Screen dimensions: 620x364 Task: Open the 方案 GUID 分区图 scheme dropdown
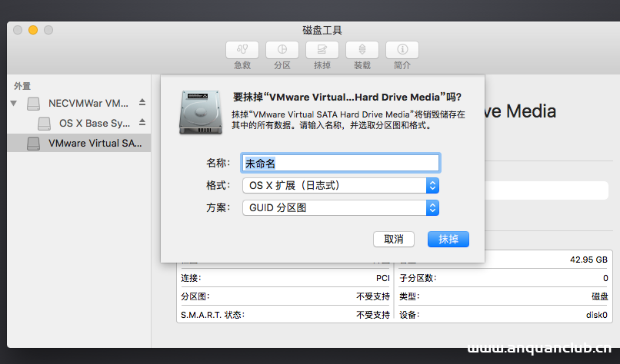(x=341, y=208)
